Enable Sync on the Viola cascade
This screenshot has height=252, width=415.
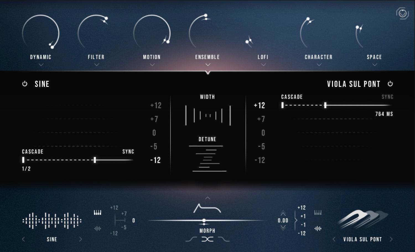click(387, 97)
